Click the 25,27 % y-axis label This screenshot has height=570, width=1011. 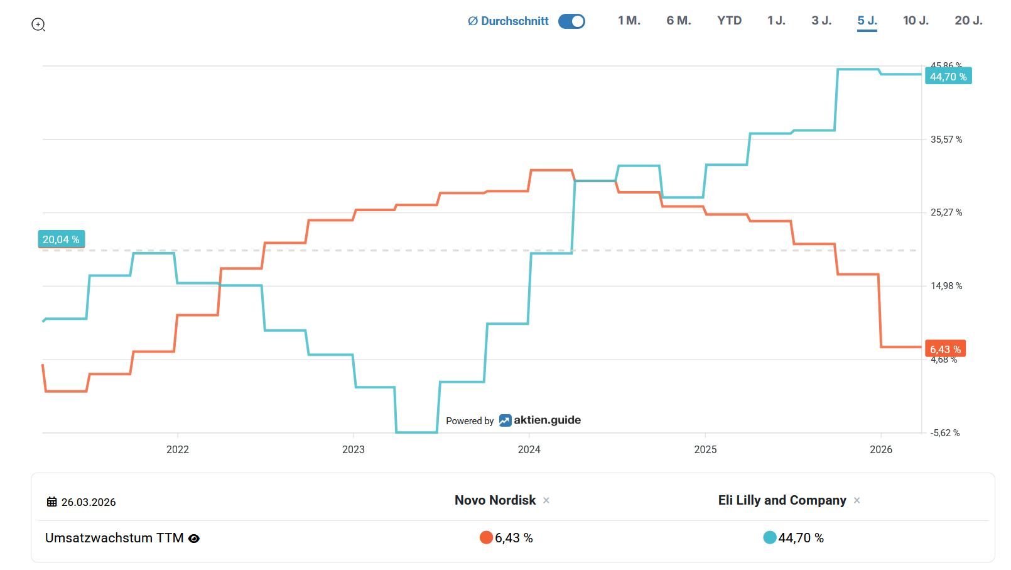click(x=946, y=212)
